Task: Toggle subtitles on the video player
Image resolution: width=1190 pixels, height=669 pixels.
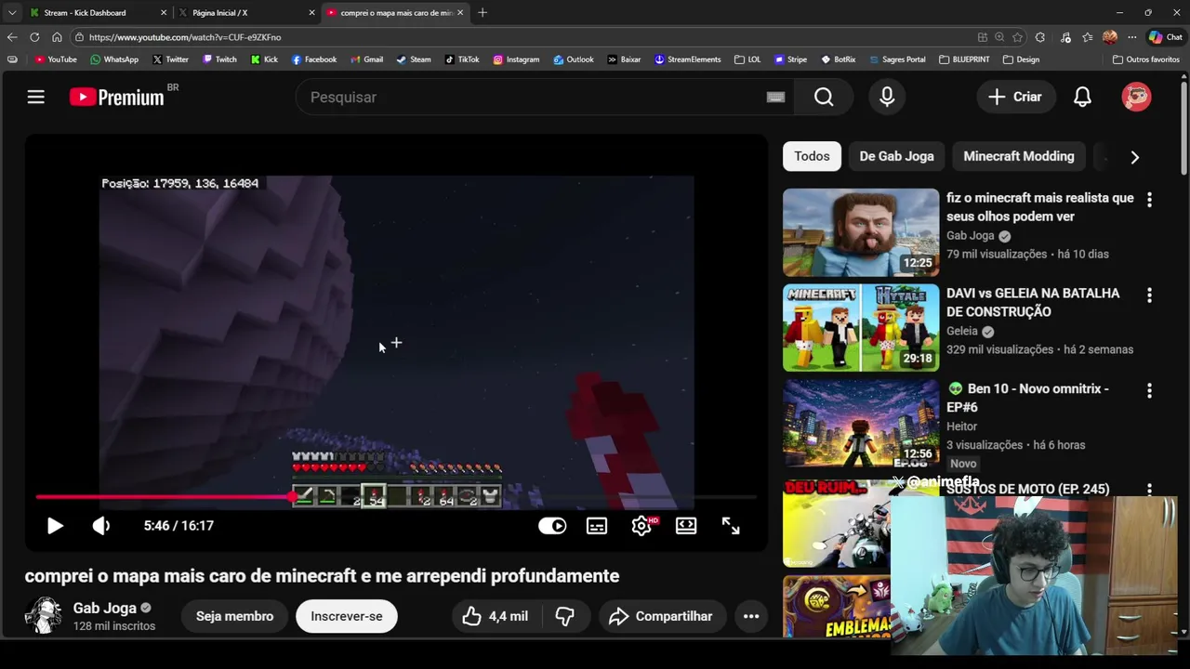Action: pyautogui.click(x=597, y=526)
